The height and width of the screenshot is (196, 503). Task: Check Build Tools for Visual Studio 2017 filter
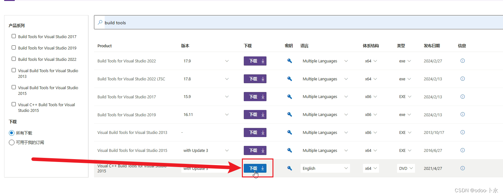[14, 36]
